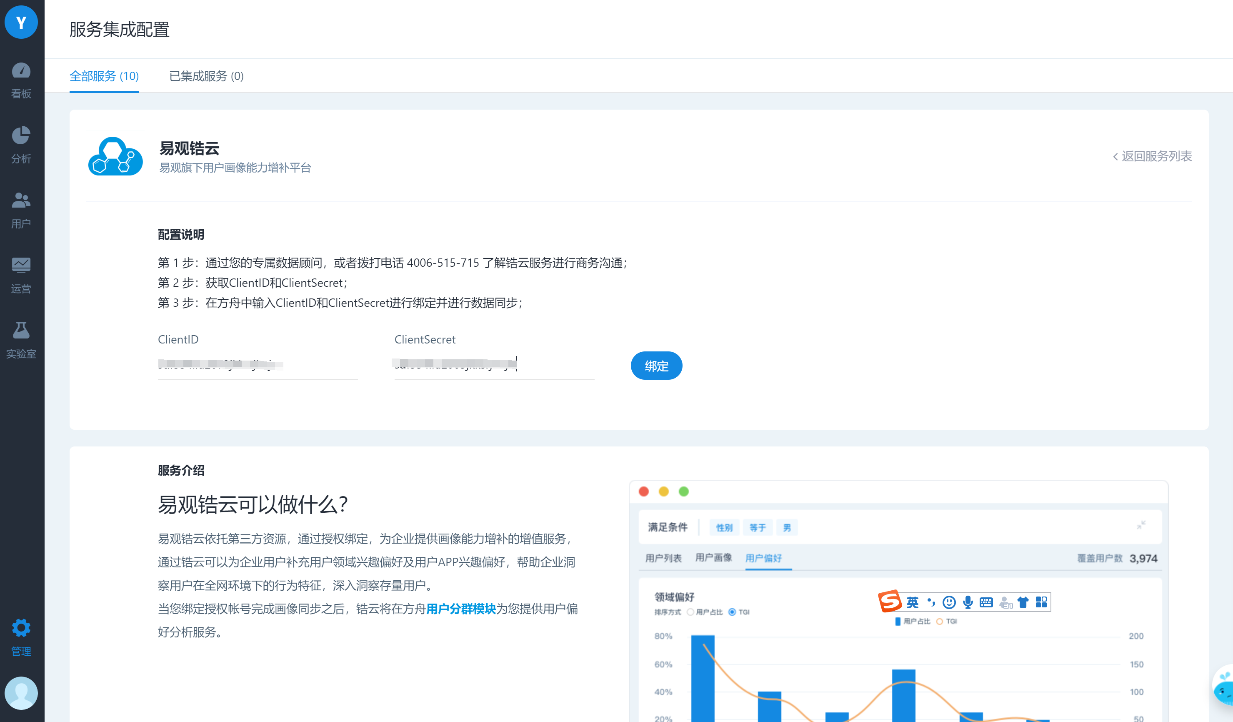Select 用户偏好 tab in preview

(764, 558)
